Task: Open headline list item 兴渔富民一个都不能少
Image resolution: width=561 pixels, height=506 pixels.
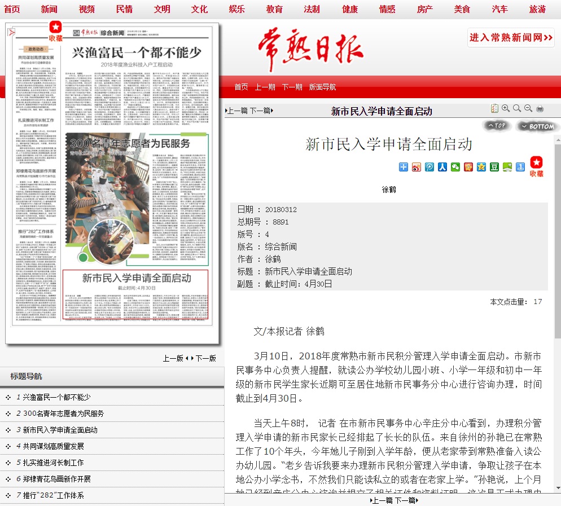Action: pyautogui.click(x=56, y=397)
